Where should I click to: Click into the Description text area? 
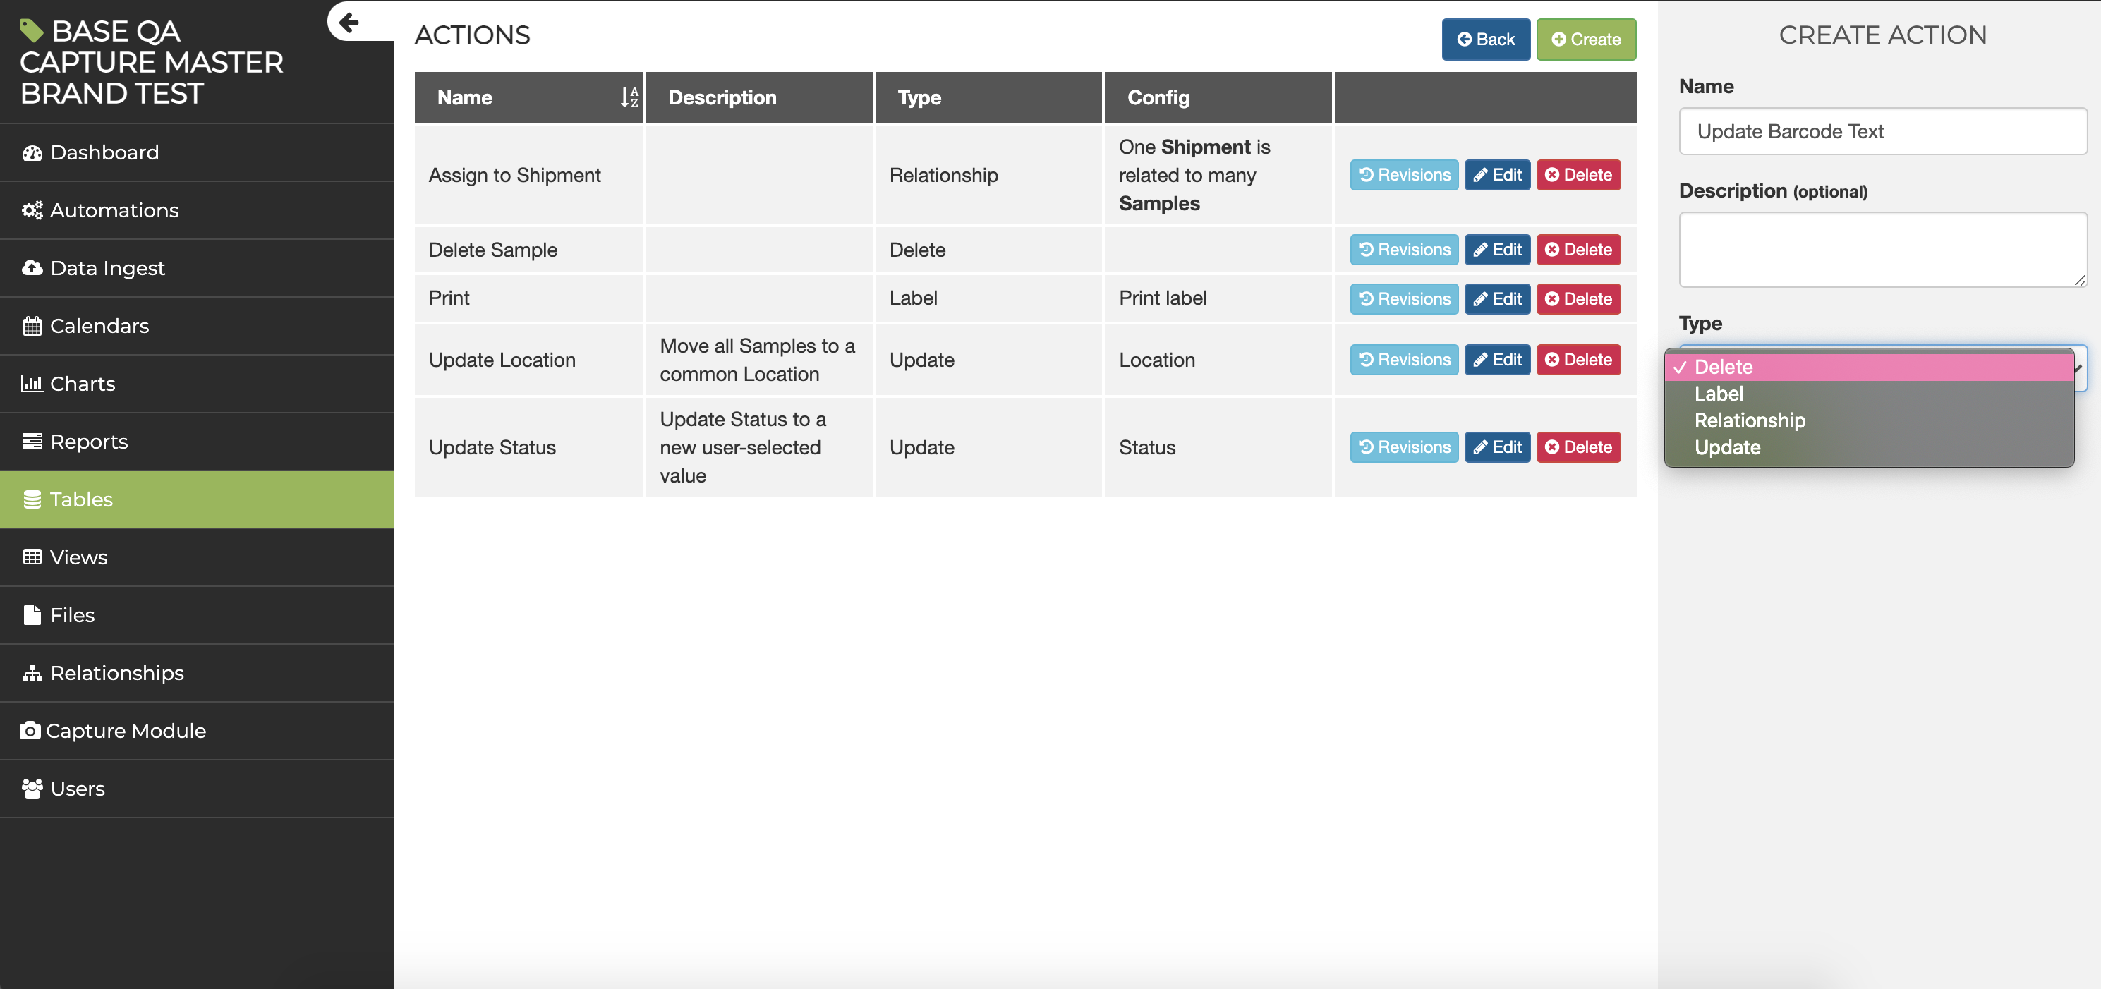pyautogui.click(x=1882, y=250)
